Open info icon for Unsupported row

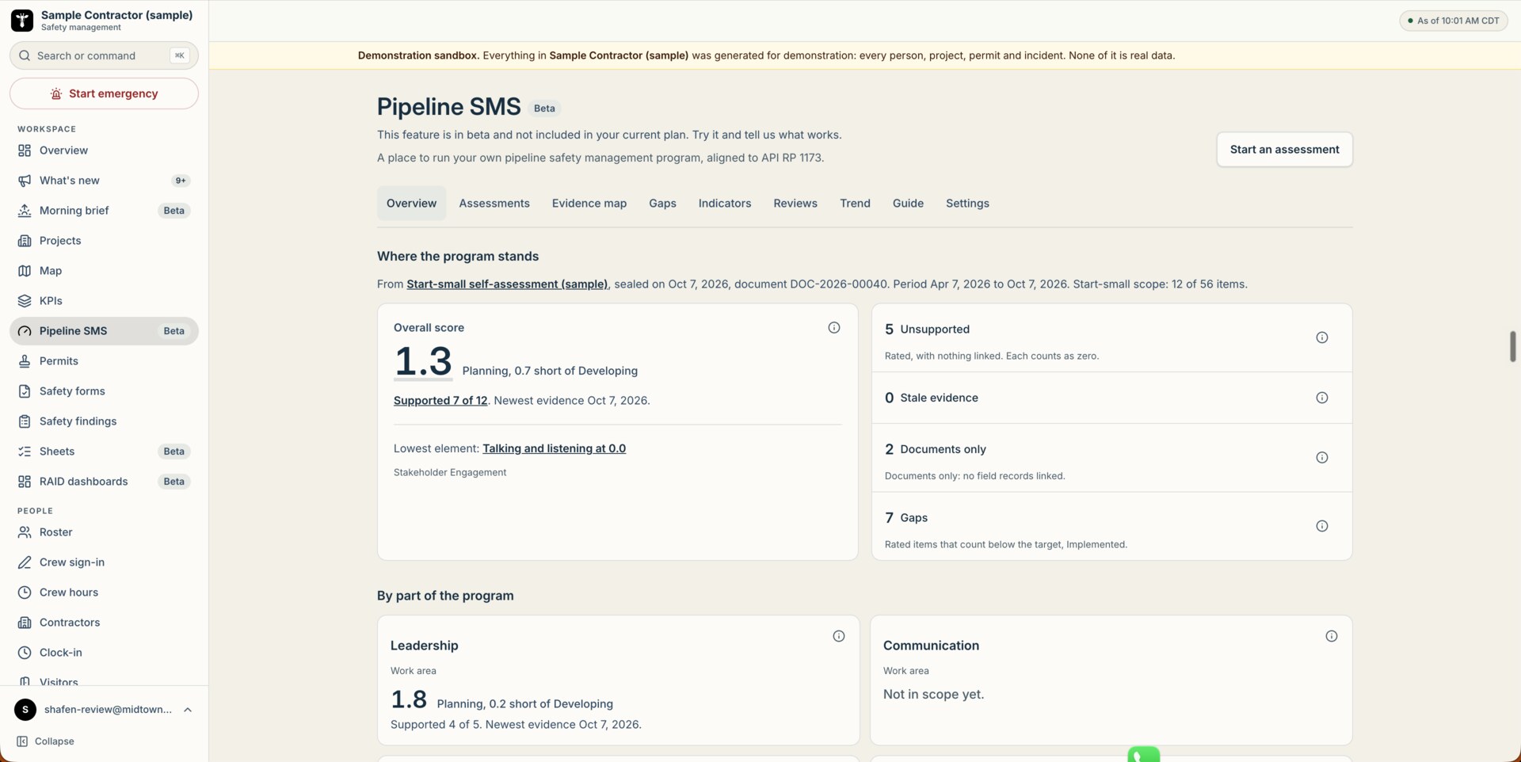1322,337
